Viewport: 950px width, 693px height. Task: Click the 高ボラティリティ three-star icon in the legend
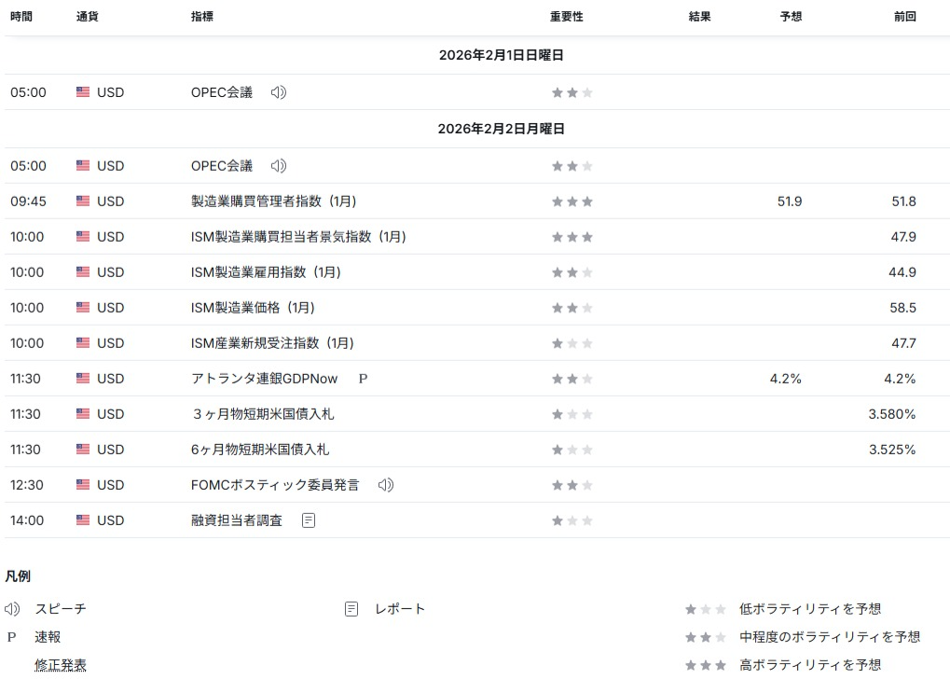click(x=705, y=665)
